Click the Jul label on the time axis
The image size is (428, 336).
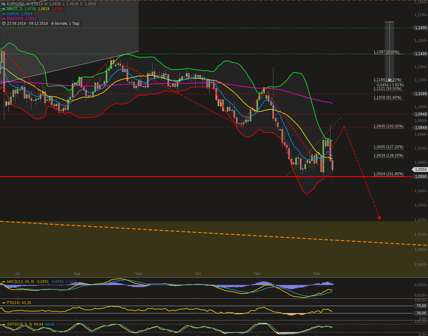[x=17, y=274]
